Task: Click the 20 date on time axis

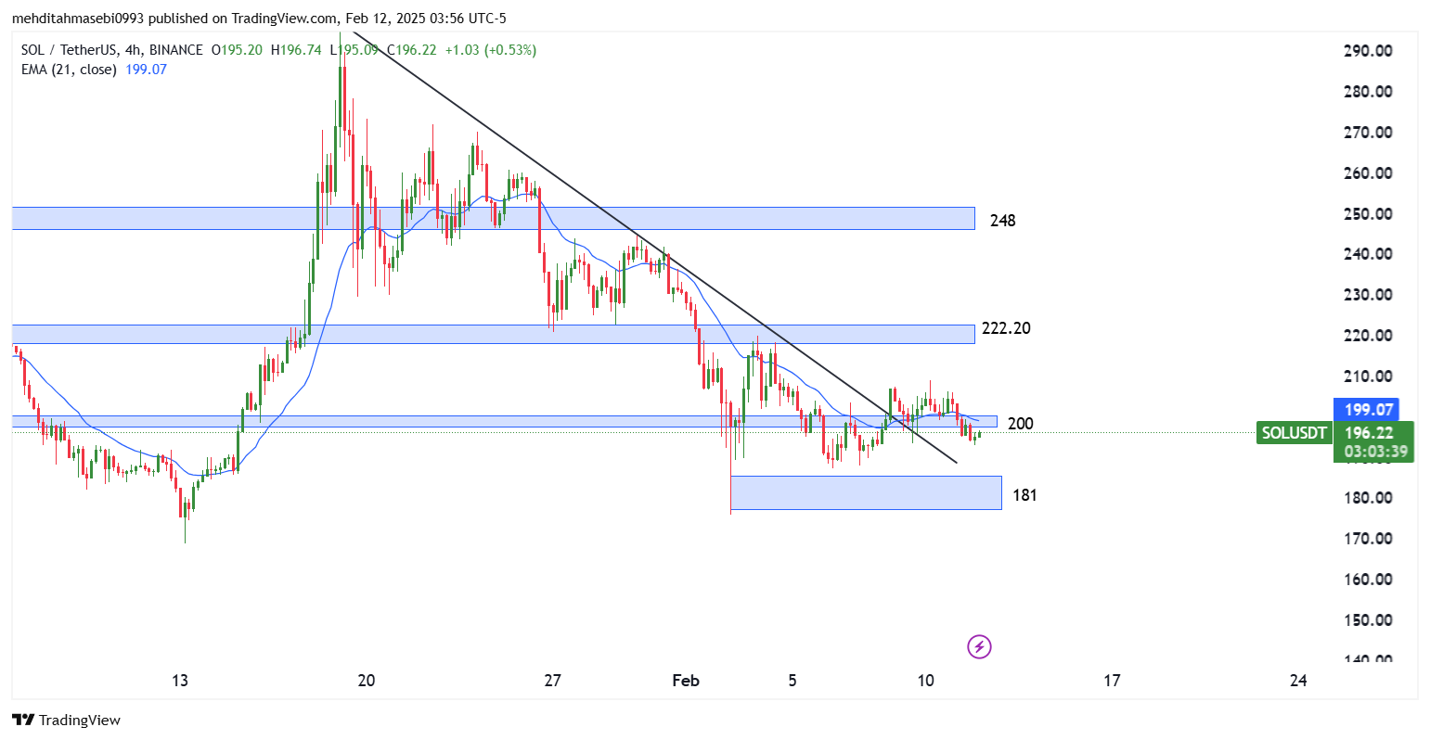Action: (x=367, y=681)
